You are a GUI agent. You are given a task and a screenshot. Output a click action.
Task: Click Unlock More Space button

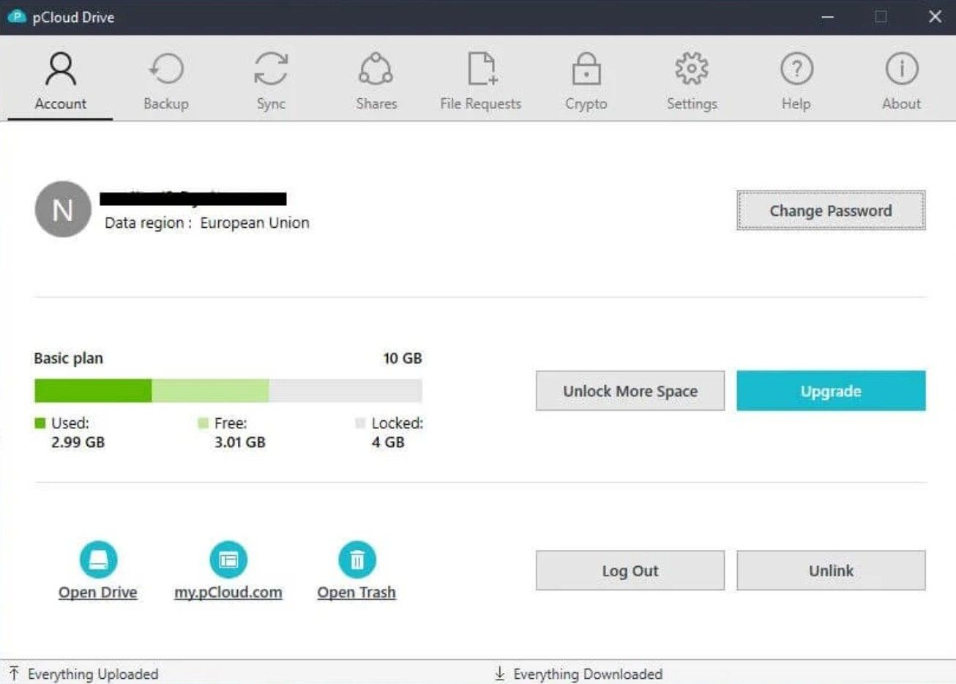click(x=630, y=391)
